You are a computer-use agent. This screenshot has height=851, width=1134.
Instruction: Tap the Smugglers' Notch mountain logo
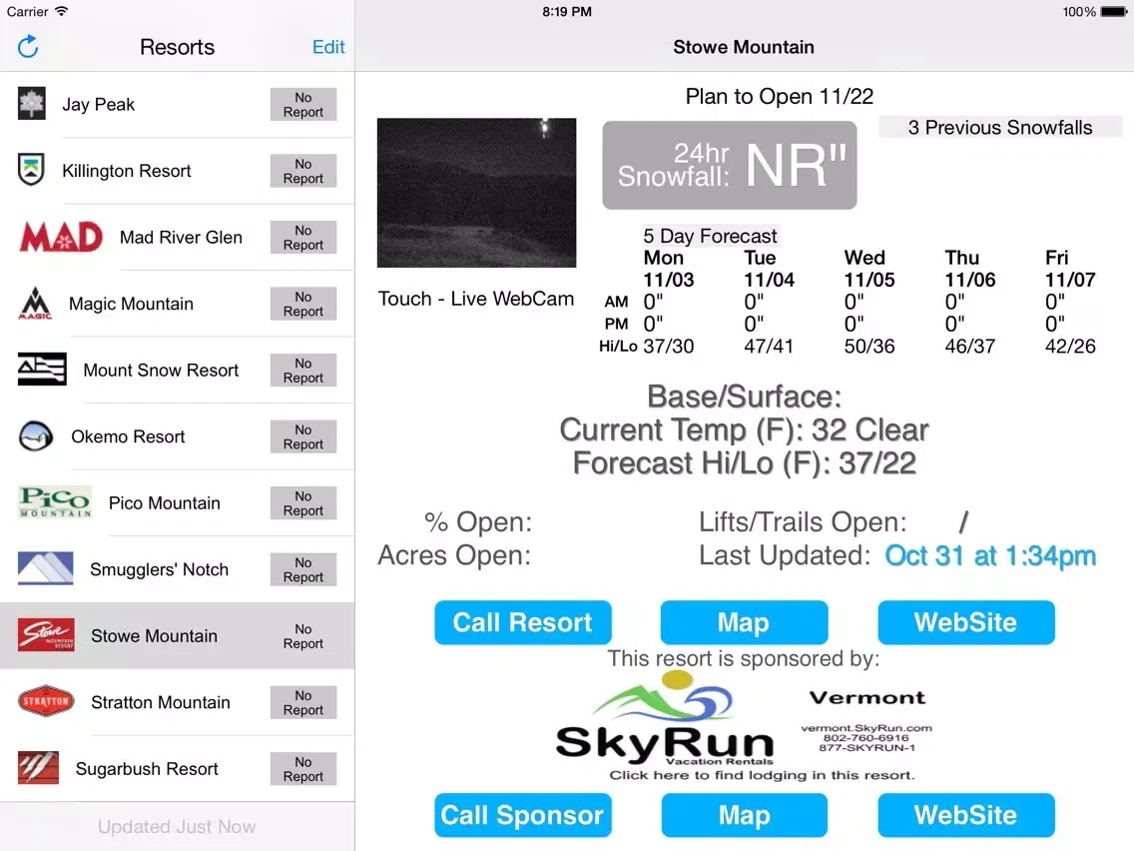point(46,568)
